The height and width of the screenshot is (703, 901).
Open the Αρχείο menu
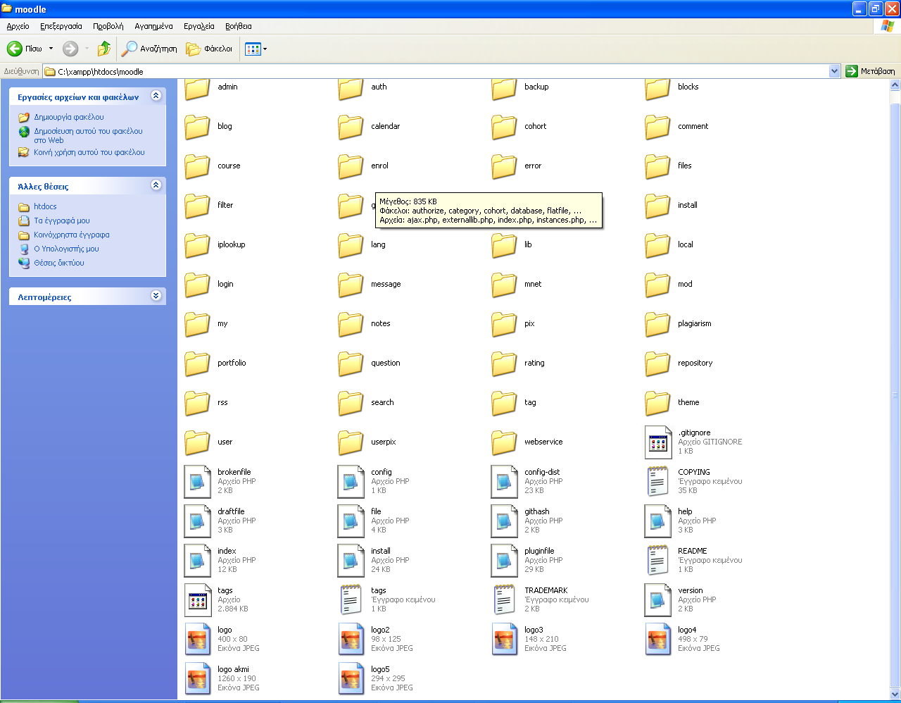(18, 26)
